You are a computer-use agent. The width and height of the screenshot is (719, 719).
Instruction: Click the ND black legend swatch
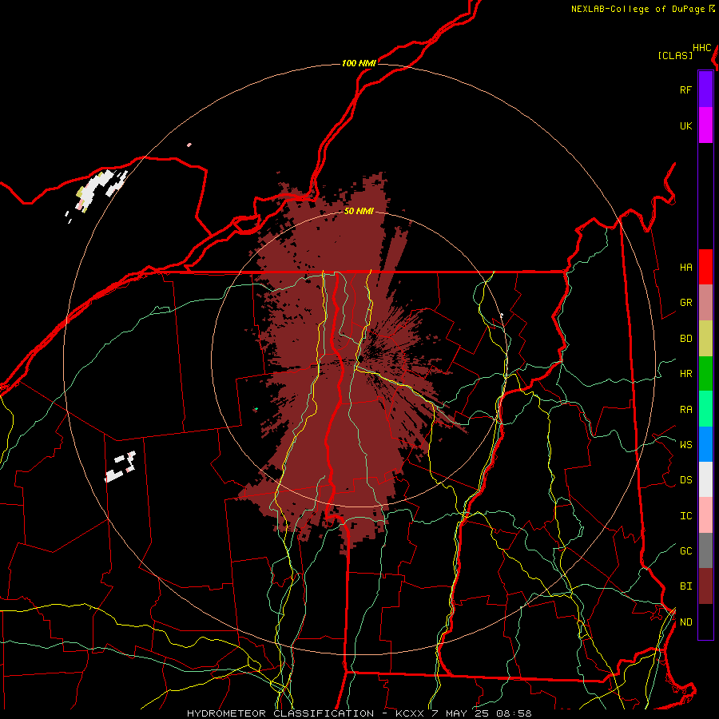(705, 622)
